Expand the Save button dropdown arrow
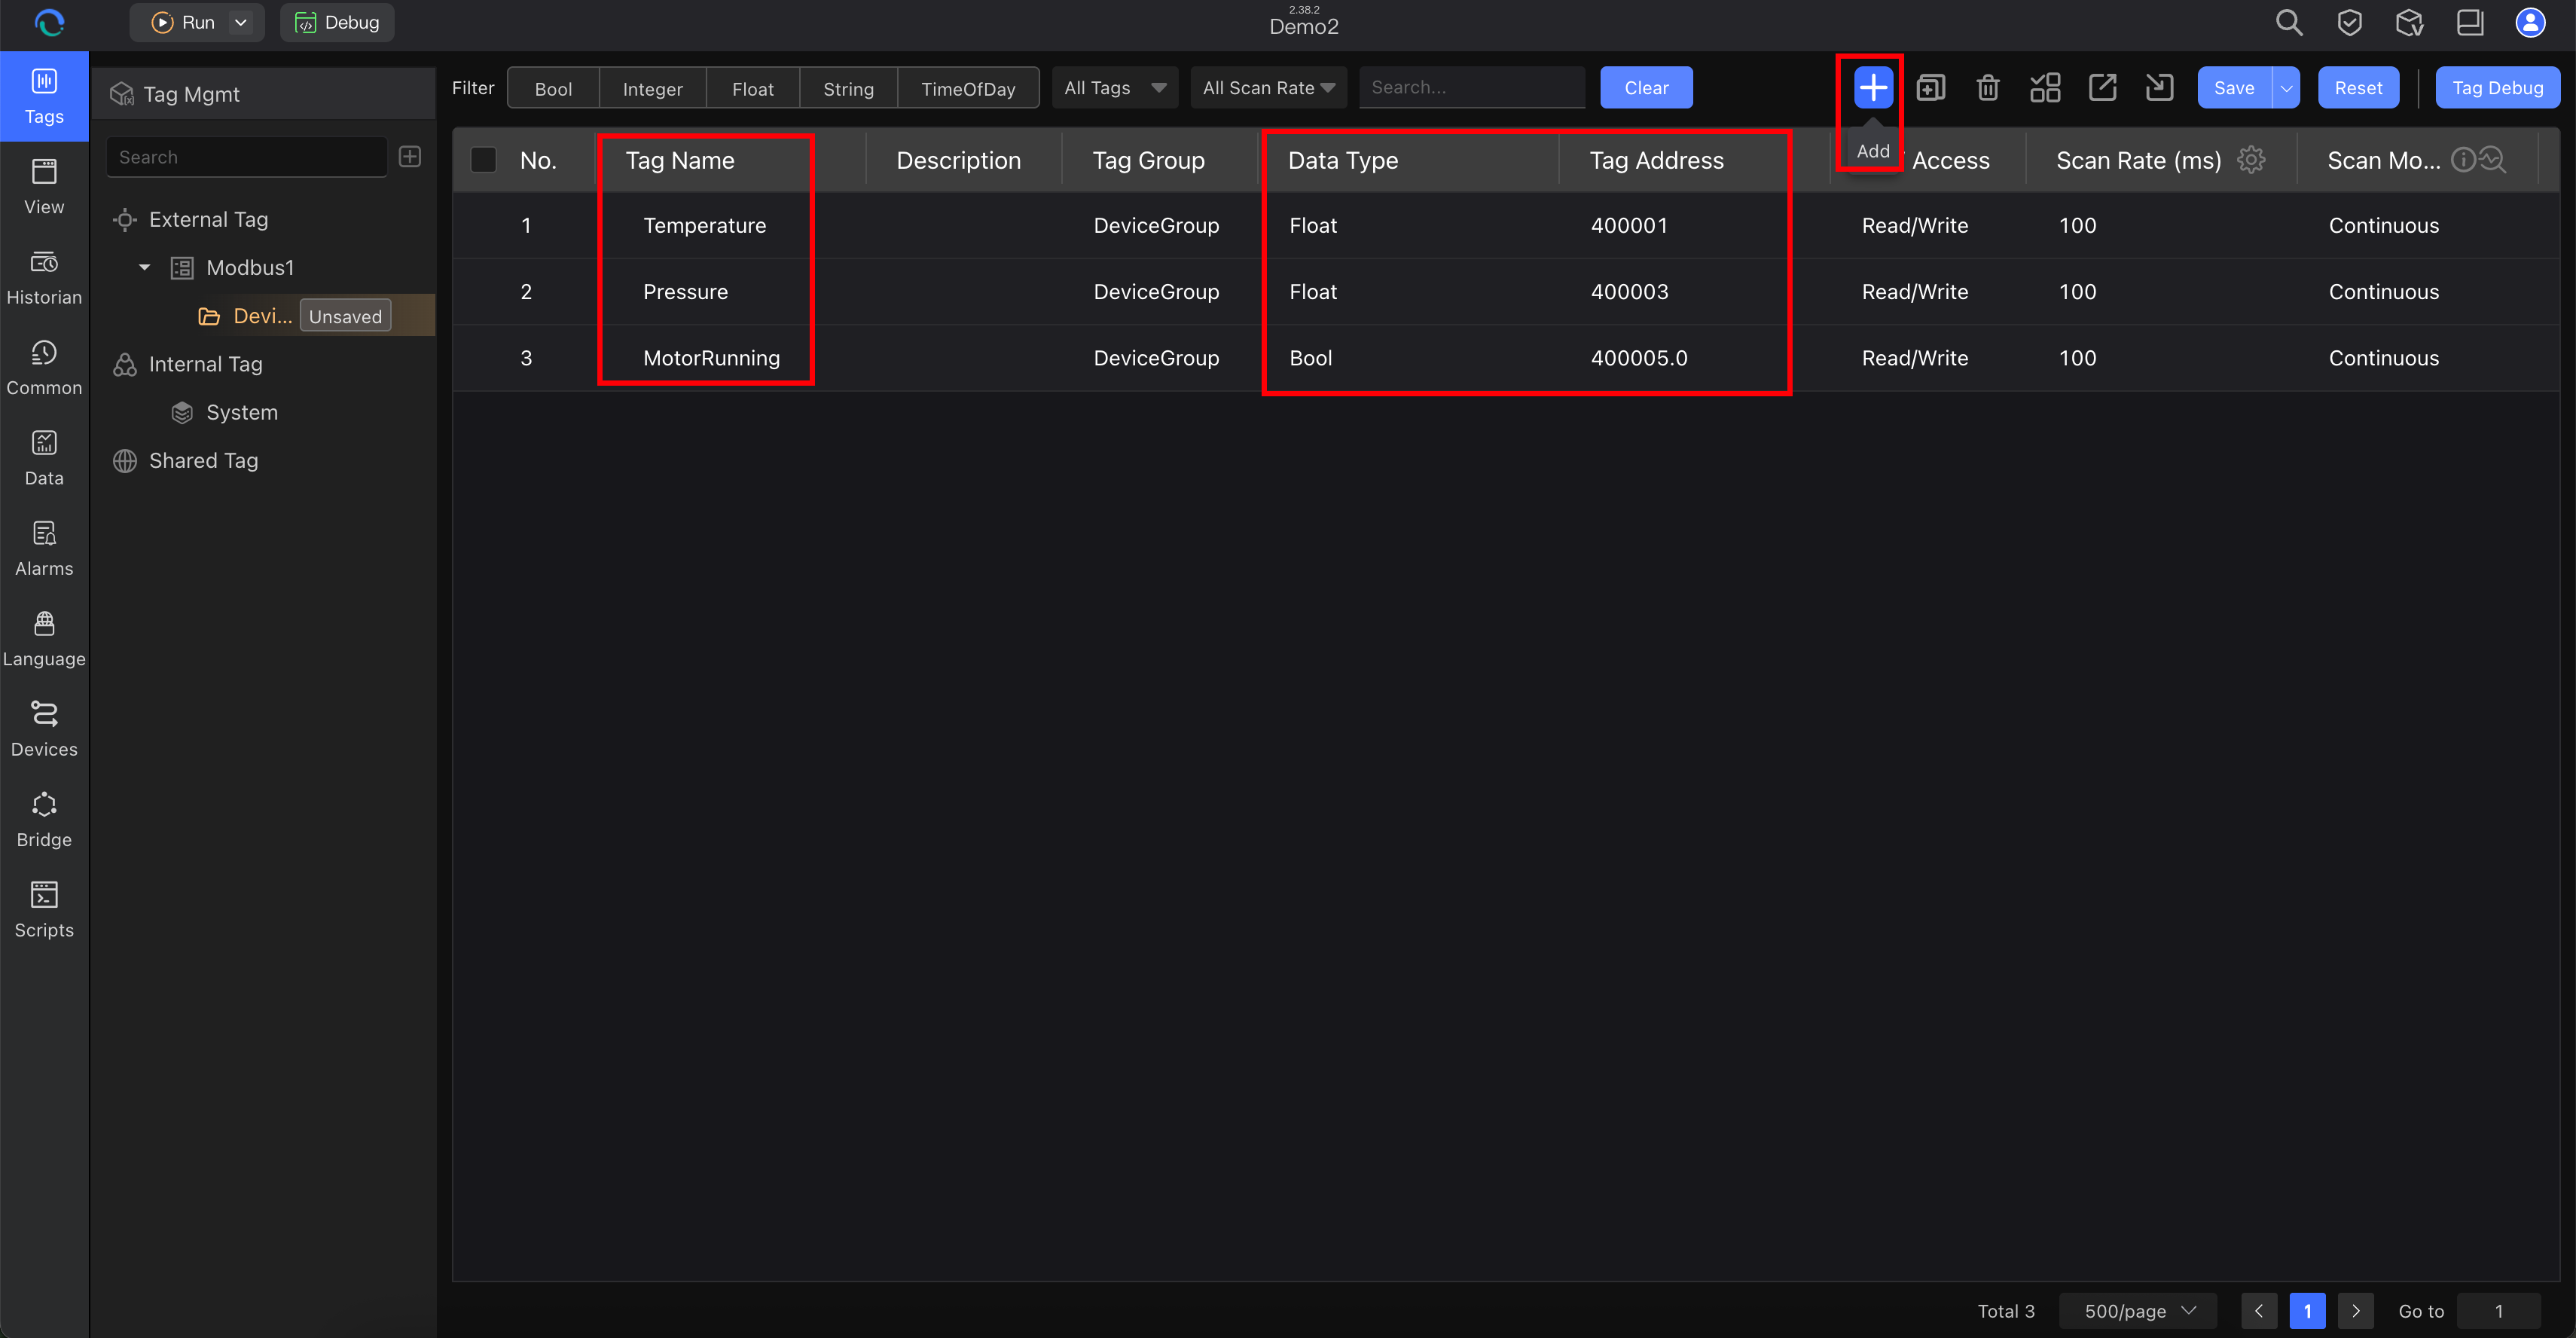The height and width of the screenshot is (1338, 2576). (x=2286, y=88)
